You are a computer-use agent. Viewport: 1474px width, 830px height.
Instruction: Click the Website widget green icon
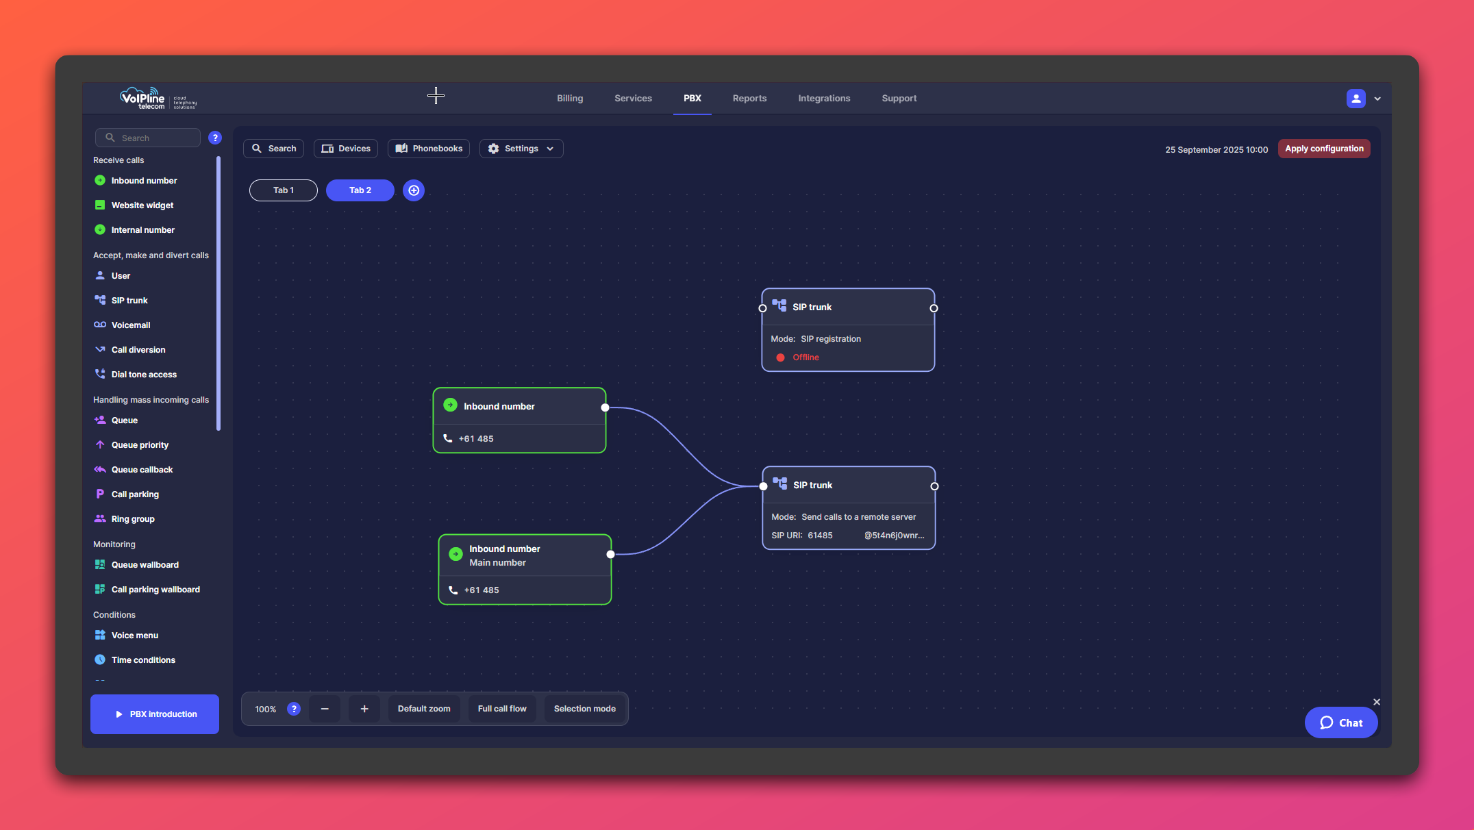[100, 205]
